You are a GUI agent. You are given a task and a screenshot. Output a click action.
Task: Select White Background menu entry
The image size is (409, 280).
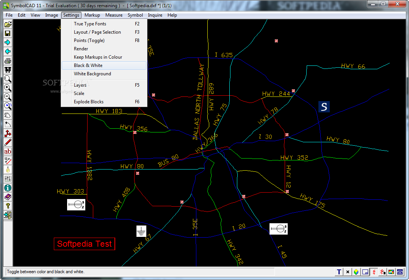tap(104, 74)
